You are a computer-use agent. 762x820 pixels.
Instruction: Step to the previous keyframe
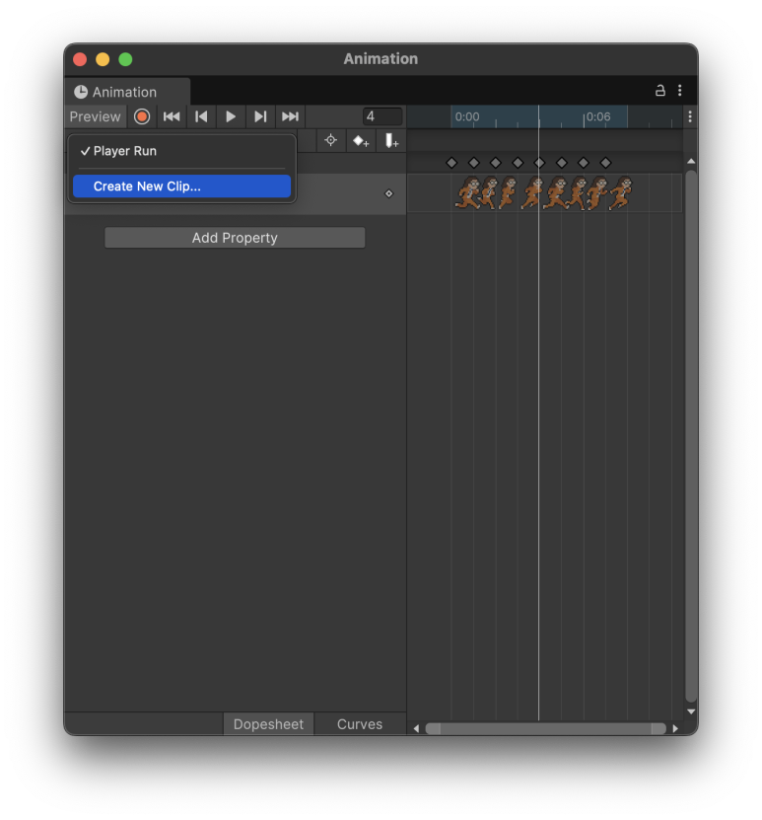click(x=201, y=116)
